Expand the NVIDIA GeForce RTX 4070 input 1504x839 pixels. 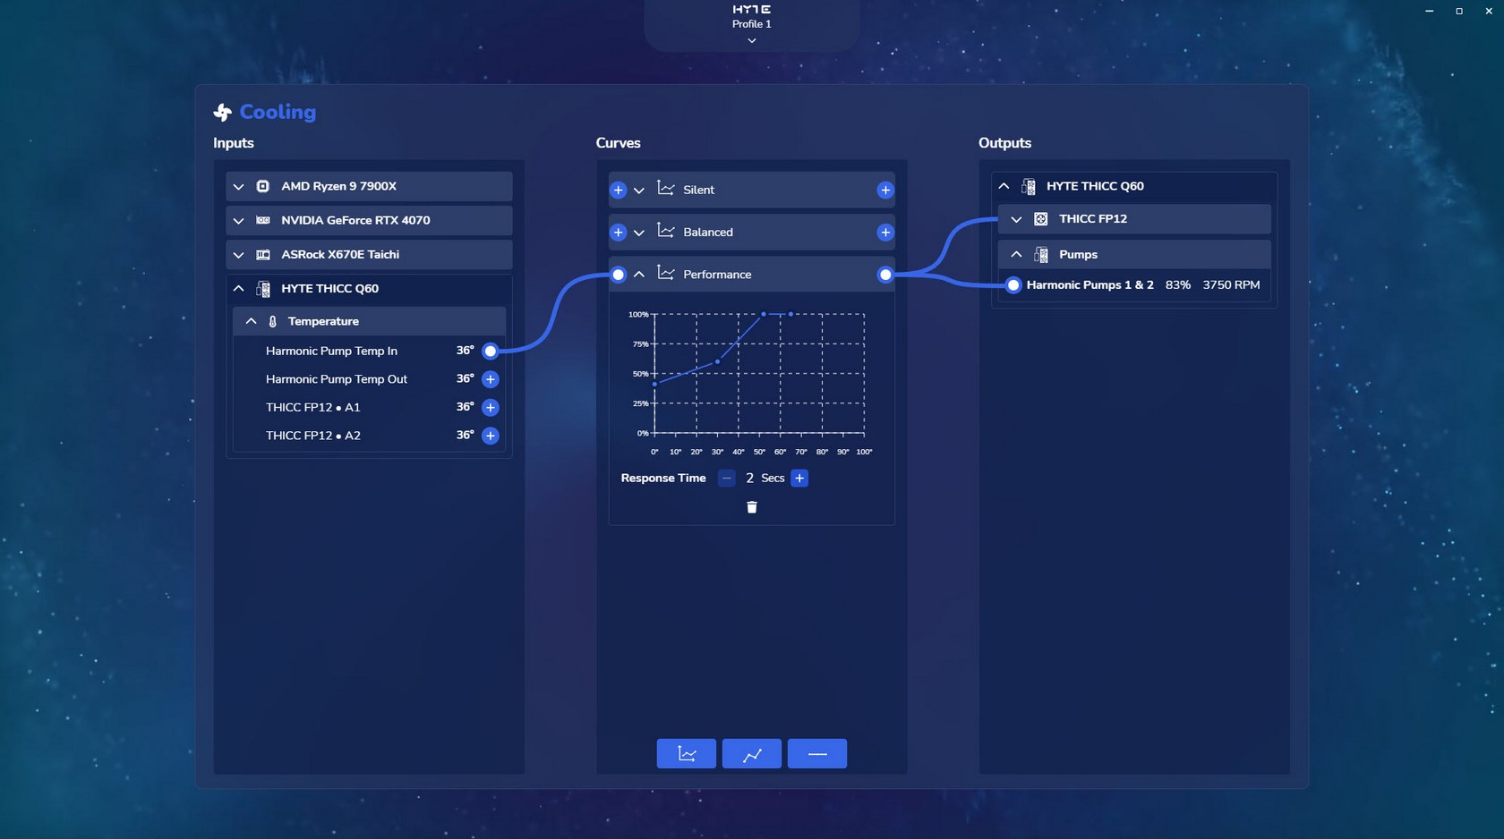239,221
